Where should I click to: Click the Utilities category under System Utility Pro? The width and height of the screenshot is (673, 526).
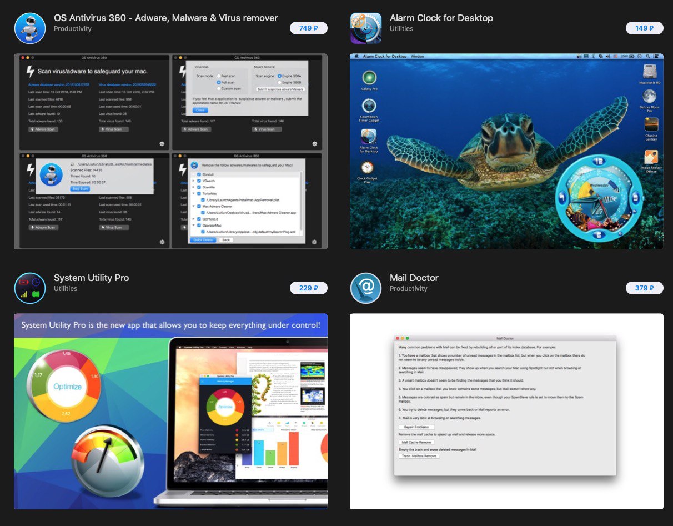(66, 289)
